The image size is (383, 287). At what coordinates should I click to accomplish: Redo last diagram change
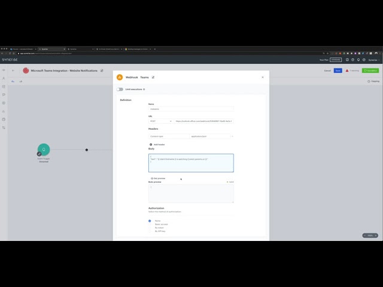tap(21, 81)
